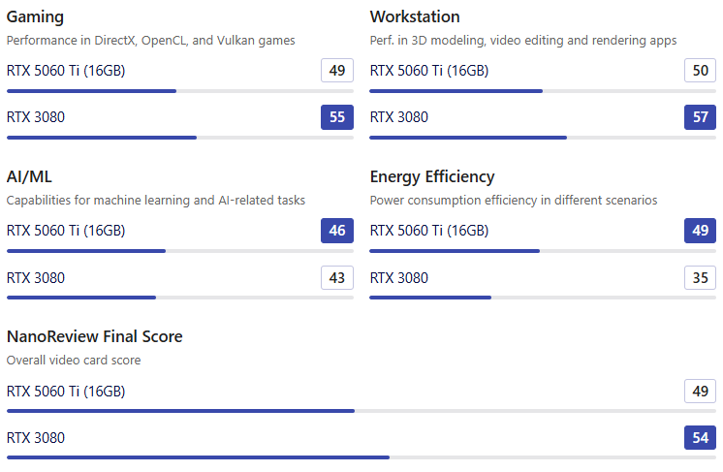The height and width of the screenshot is (472, 723).
Task: Click RTX 3080 label under Final Score
Action: pos(36,438)
